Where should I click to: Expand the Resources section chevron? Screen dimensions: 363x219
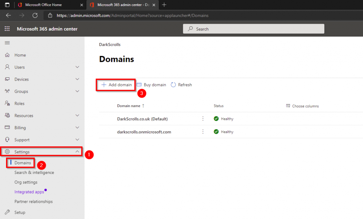tap(77, 115)
